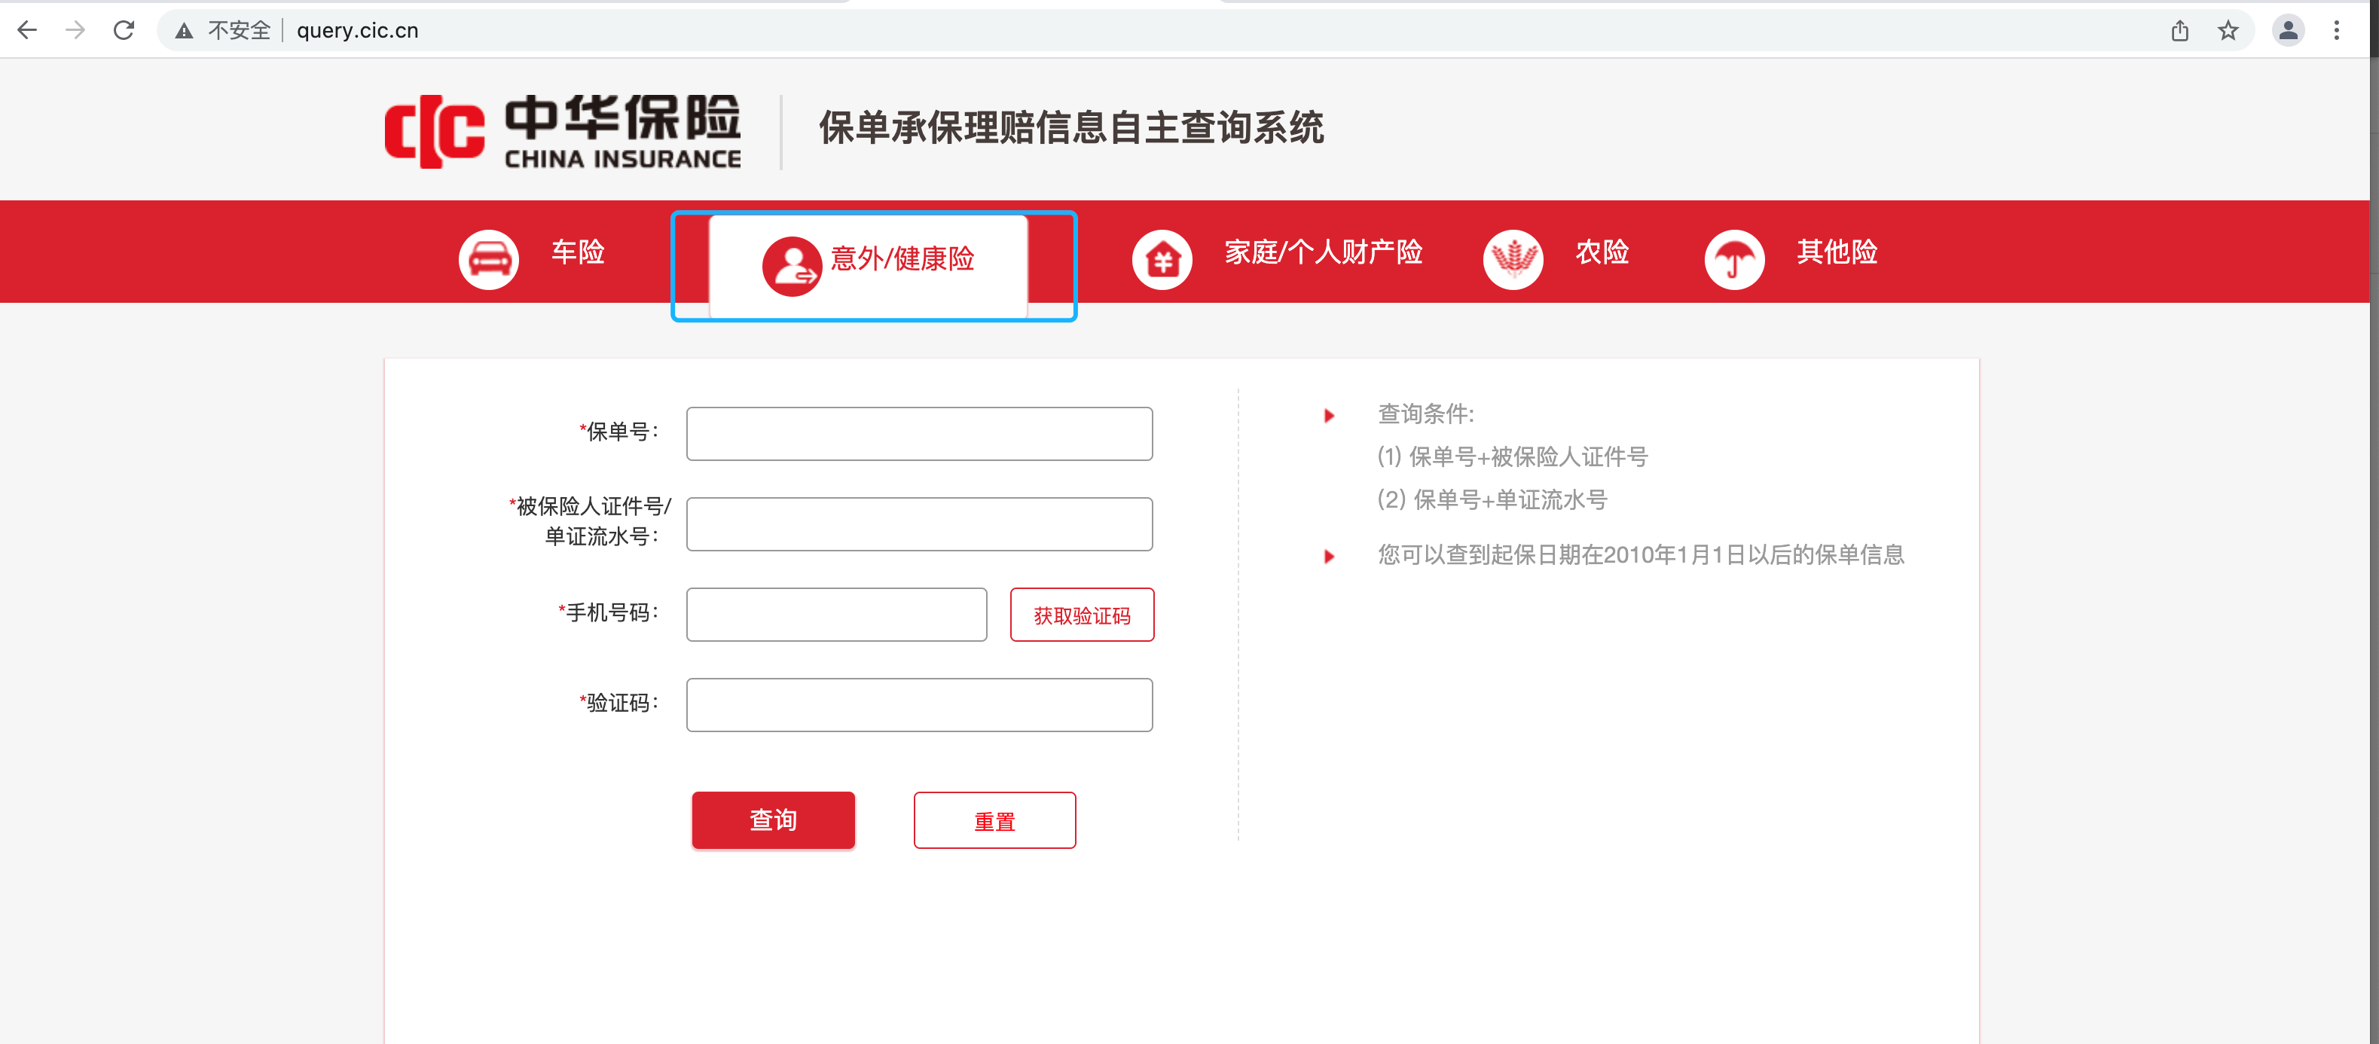Bookmark this page with star icon
Screen dimensions: 2379x1044
[x=2228, y=30]
